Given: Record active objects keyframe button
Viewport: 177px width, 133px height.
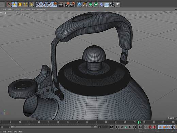Looking at the screenshot, I should (x=150, y=127).
